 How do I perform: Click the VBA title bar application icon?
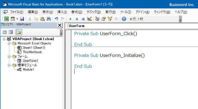tap(5, 4)
